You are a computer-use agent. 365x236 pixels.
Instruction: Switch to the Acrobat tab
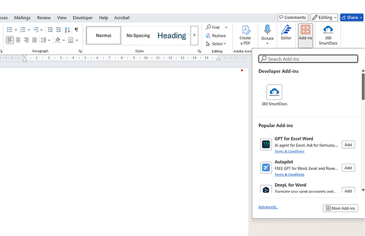[x=122, y=18]
